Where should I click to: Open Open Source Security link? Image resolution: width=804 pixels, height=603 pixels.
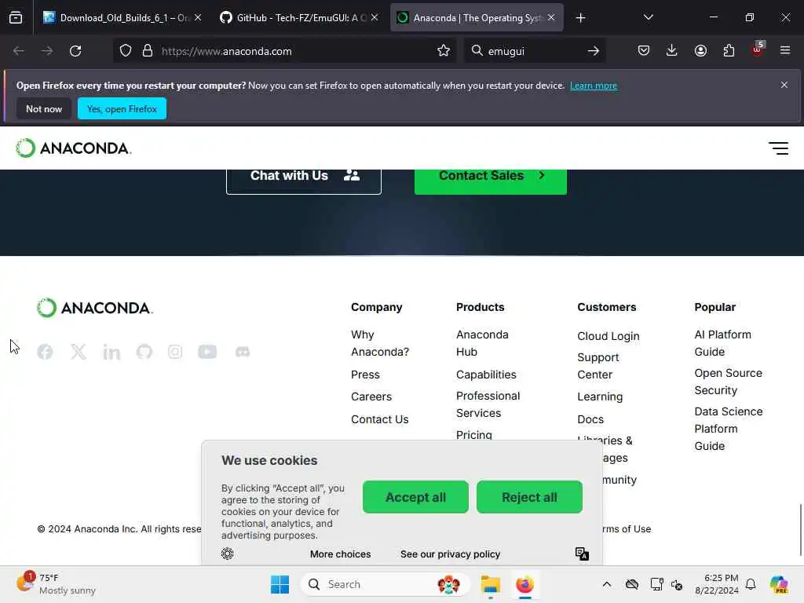click(728, 382)
